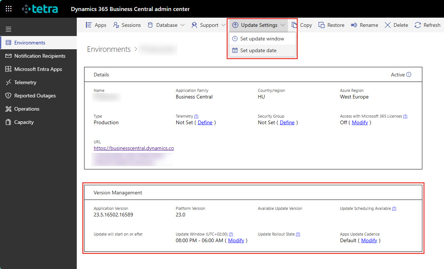Click Define for the Security Group
Image resolution: width=444 pixels, height=269 pixels.
coord(287,122)
